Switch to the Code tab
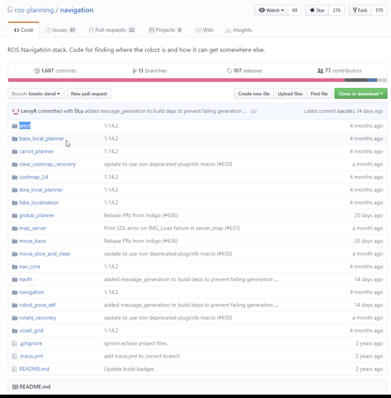391x398 pixels. point(24,30)
